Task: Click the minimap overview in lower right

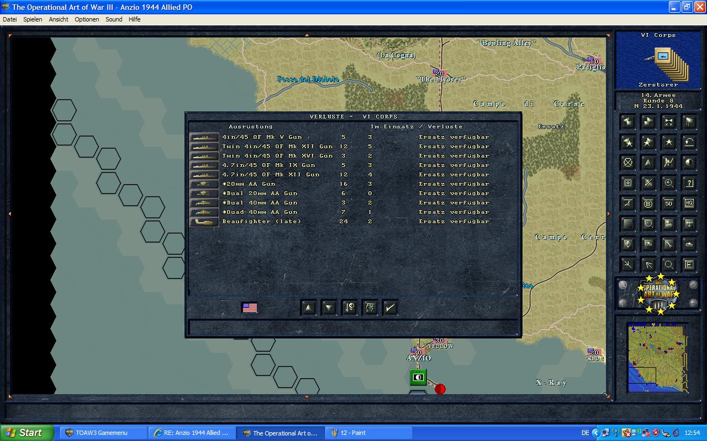Action: pos(658,358)
